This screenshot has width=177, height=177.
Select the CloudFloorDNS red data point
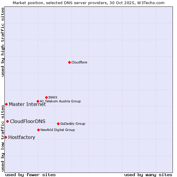(x=7, y=121)
